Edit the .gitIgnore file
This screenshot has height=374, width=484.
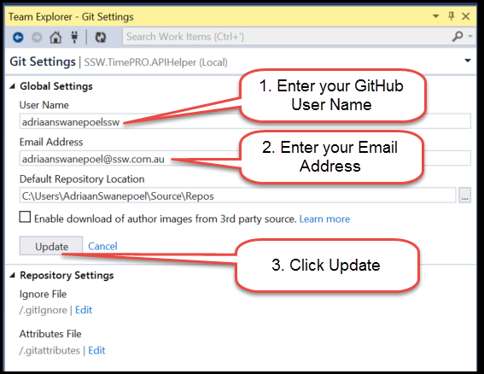[x=84, y=310]
